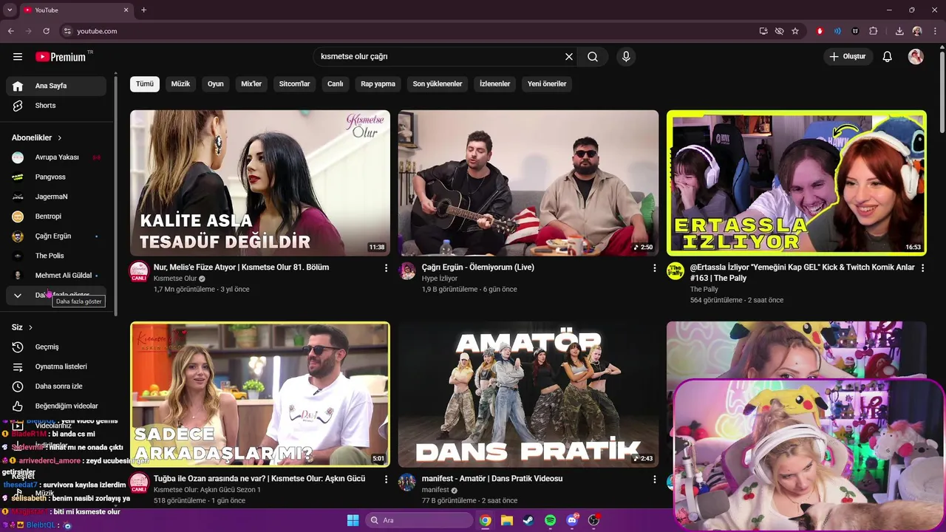Screen dimensions: 946x532
Task: Open The Polis subscription channel
Action: (x=56, y=256)
